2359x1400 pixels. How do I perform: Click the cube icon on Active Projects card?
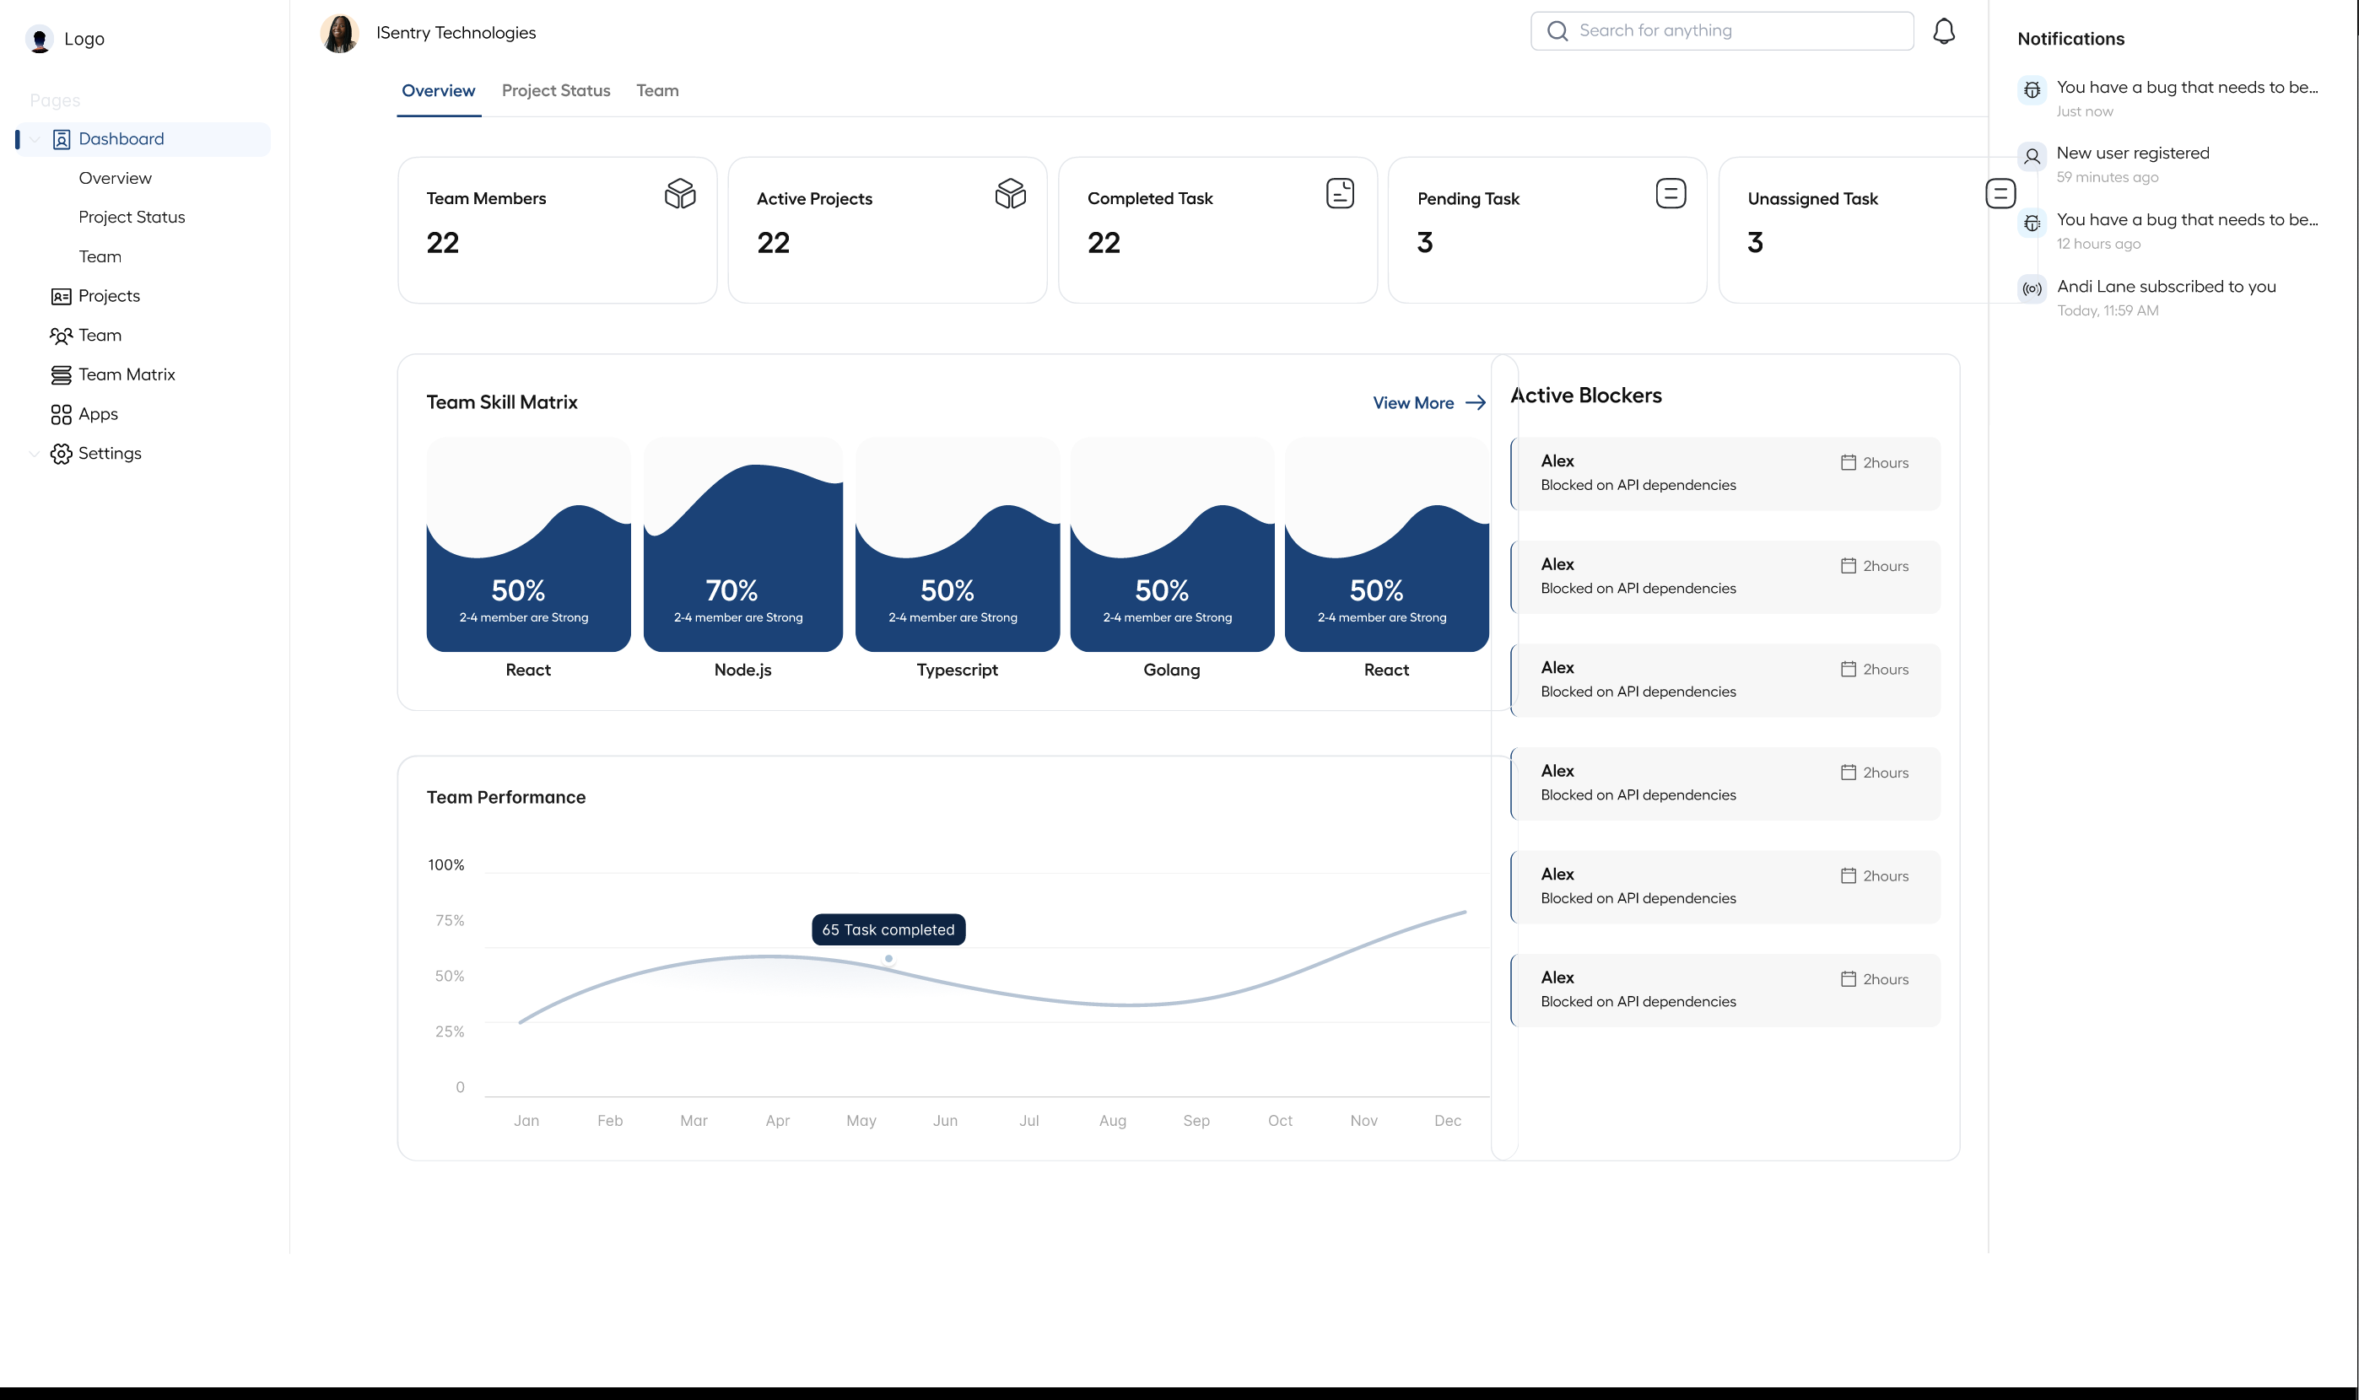coord(1010,193)
